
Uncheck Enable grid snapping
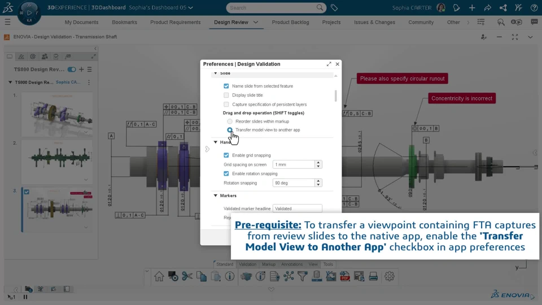[226, 155]
